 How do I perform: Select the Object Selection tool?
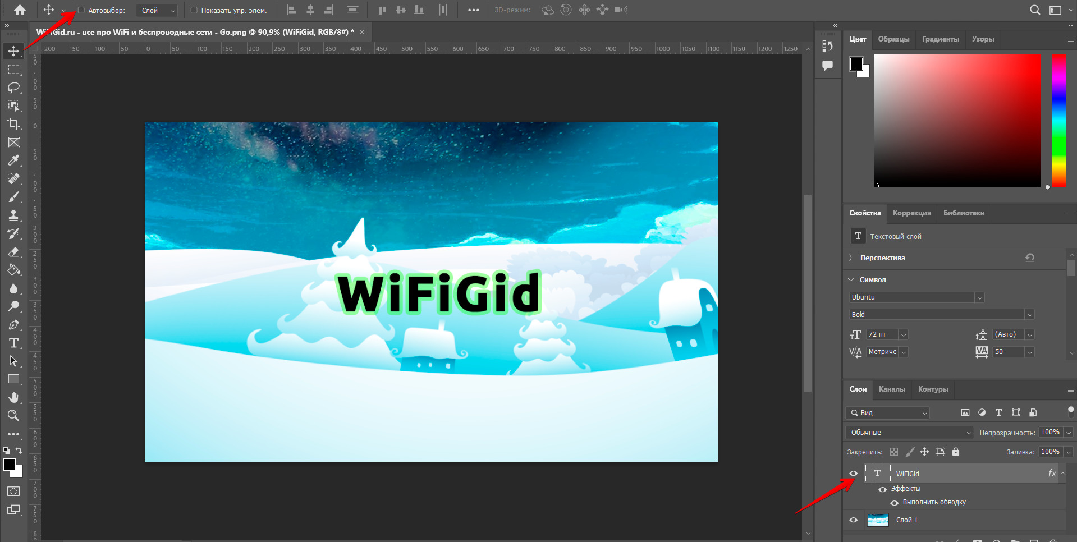click(x=13, y=106)
